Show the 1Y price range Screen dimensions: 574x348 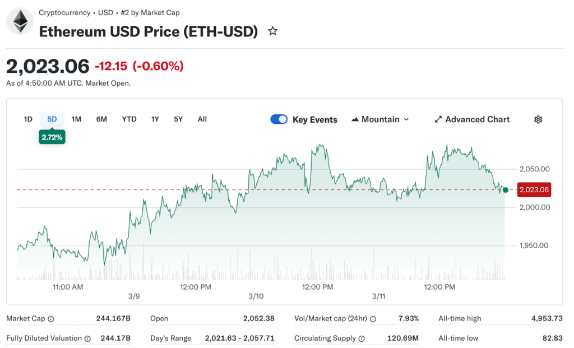(x=155, y=119)
